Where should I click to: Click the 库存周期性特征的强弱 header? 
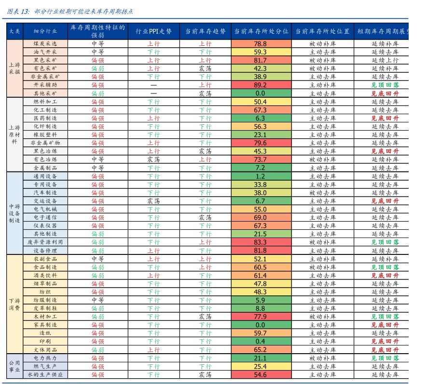click(97, 31)
